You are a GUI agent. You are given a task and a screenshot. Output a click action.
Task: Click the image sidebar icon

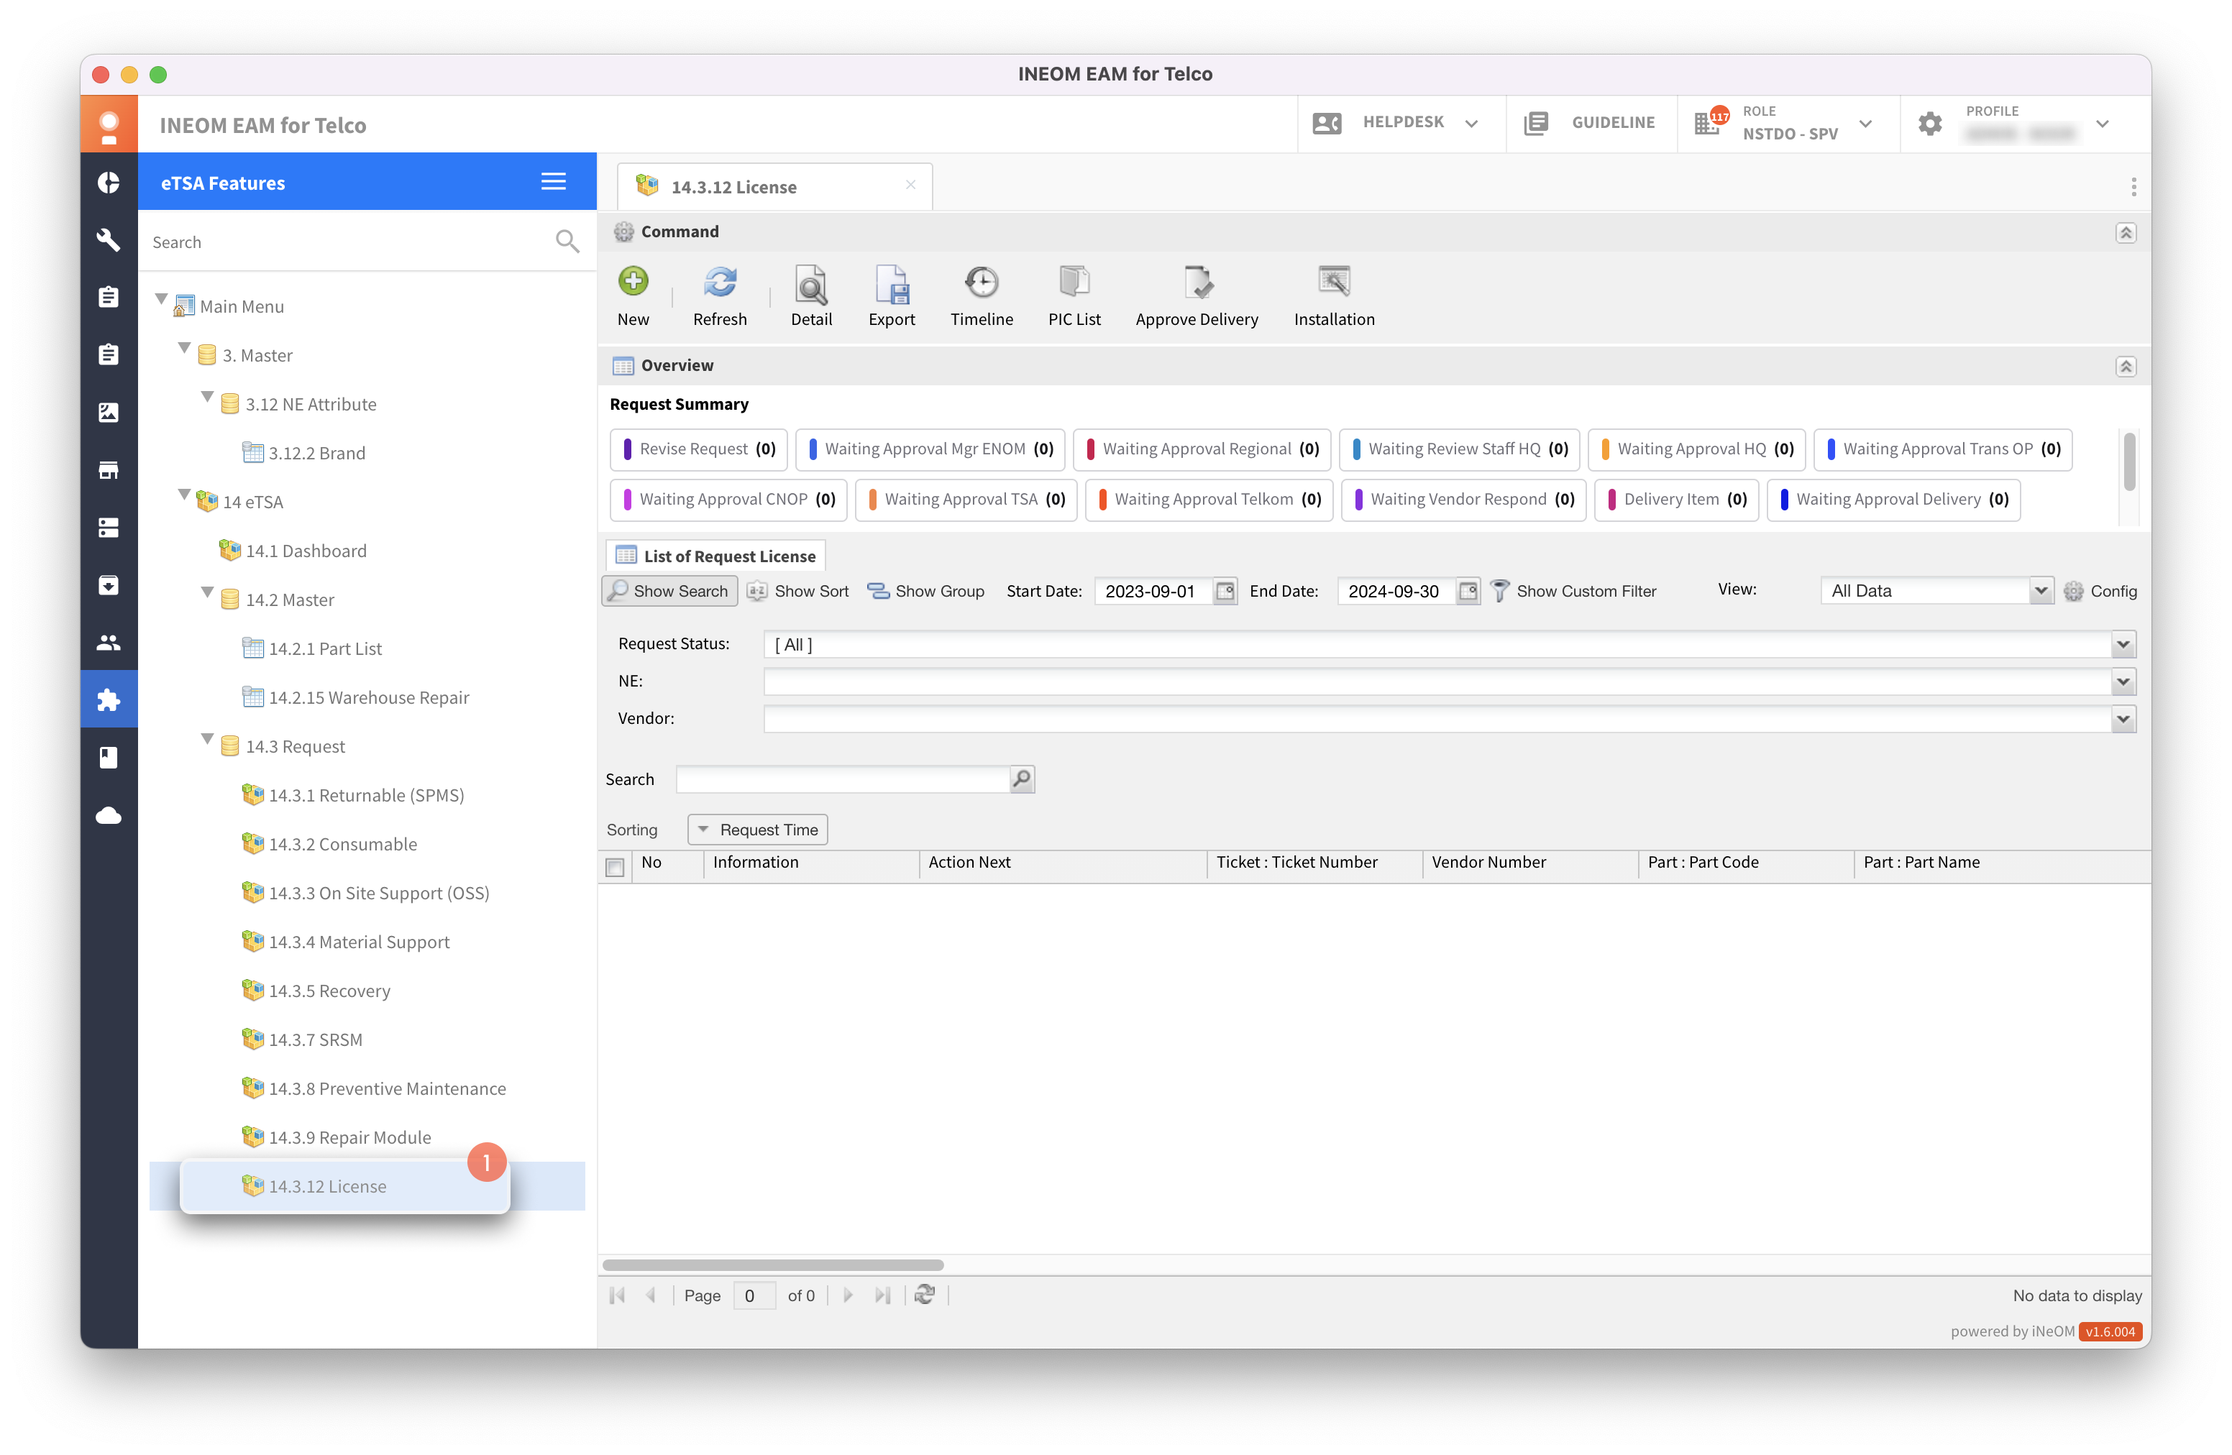pos(109,413)
